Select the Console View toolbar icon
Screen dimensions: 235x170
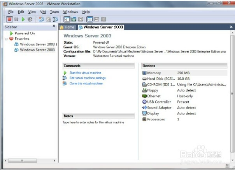coord(103,19)
